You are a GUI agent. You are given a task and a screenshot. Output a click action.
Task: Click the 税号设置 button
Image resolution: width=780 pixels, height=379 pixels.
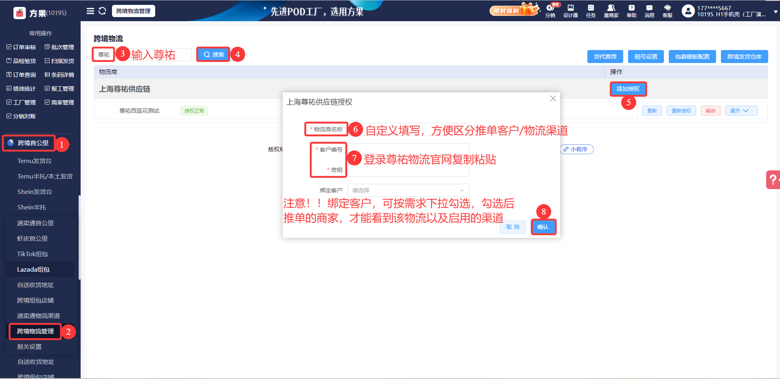pos(646,57)
